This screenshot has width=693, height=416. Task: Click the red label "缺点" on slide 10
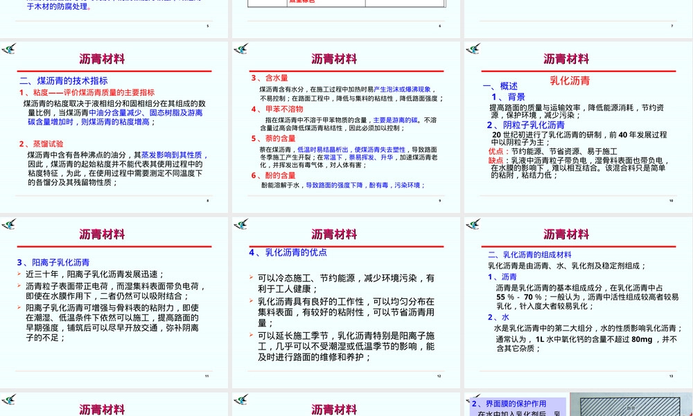tap(496, 160)
